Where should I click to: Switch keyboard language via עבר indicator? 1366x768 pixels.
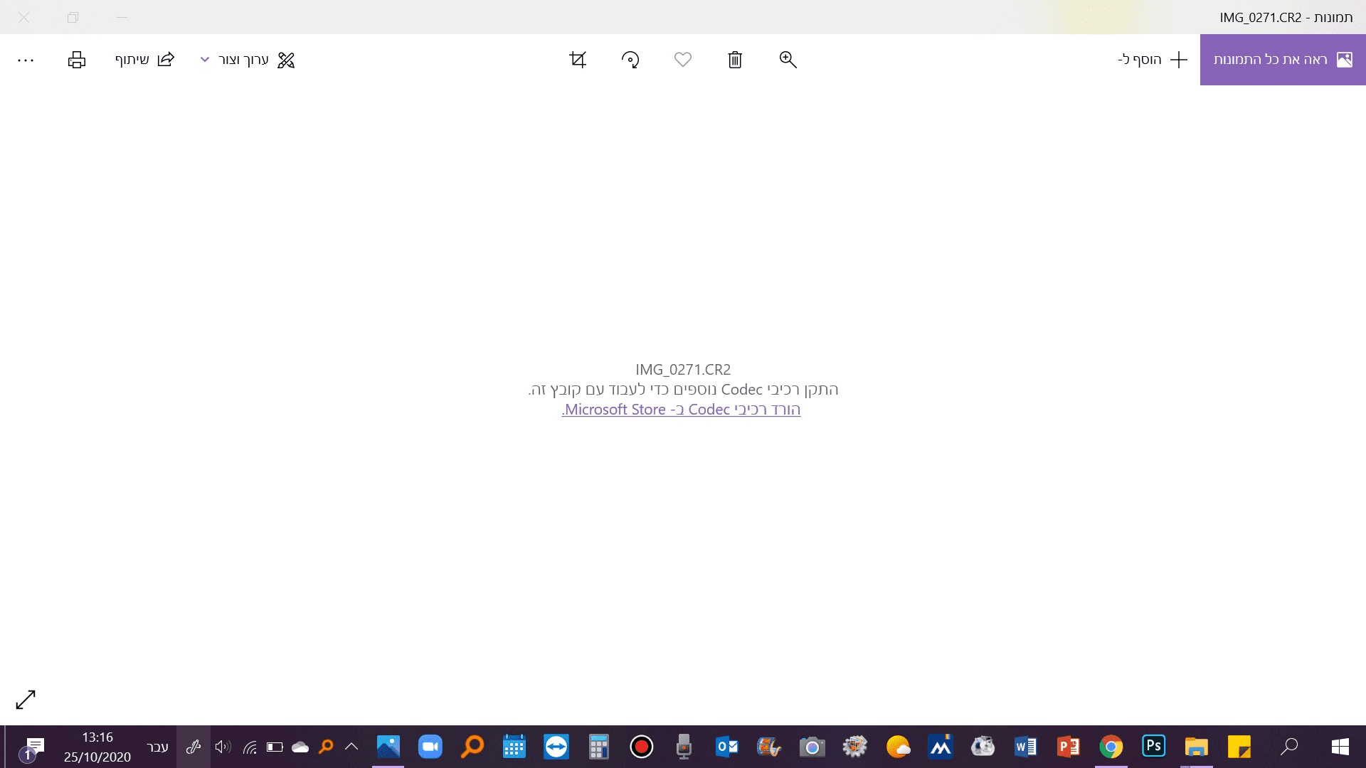tap(157, 747)
